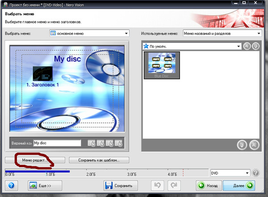Go to first menu page icon

[92, 143]
